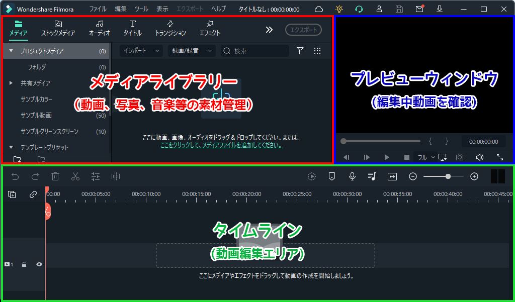Take a snapshot with the camera icon
This screenshot has width=515, height=302.
459,157
